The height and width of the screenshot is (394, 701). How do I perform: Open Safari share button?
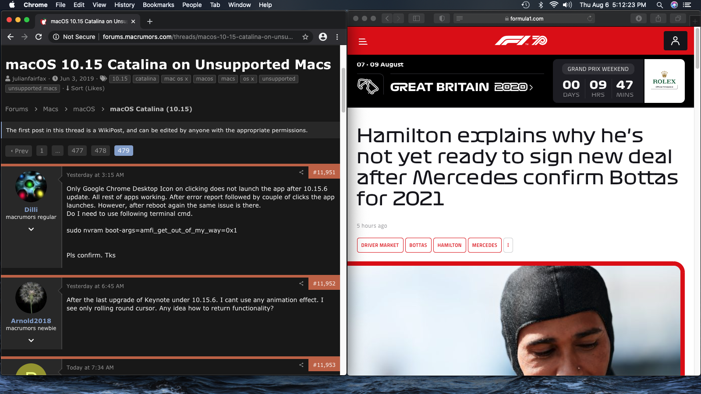pos(658,18)
